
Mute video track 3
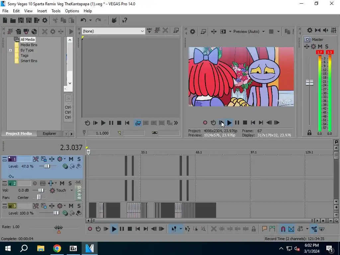point(71,206)
